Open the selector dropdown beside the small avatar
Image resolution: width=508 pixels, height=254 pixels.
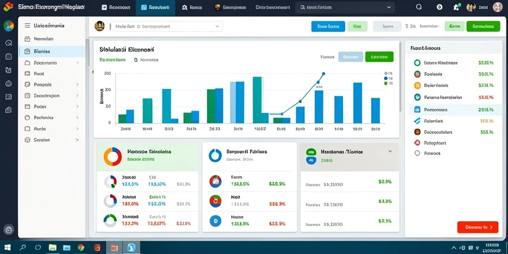click(x=167, y=27)
